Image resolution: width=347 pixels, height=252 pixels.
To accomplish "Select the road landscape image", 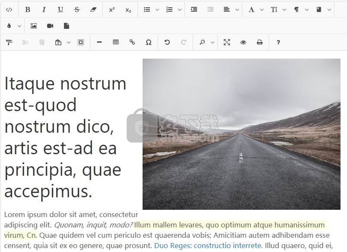I will (x=242, y=134).
